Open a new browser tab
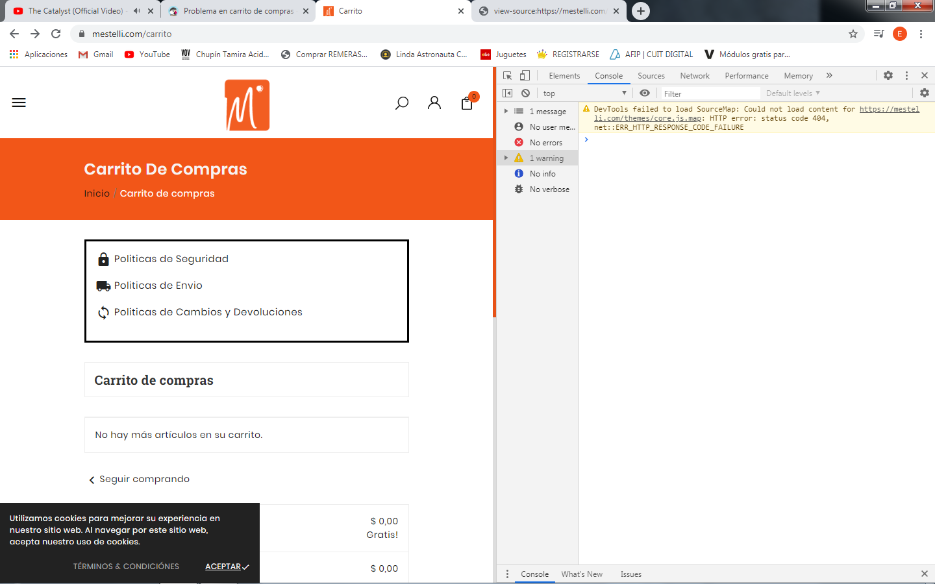Viewport: 935px width, 584px height. click(641, 11)
